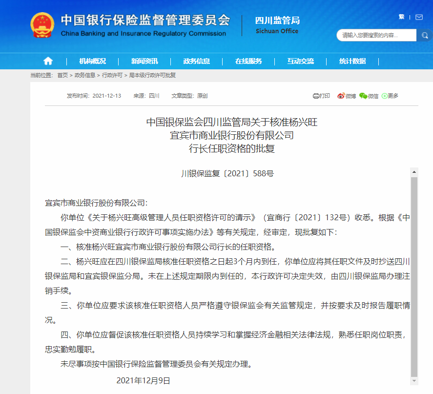Open the 政务信息 menu
The image size is (433, 394).
196,61
